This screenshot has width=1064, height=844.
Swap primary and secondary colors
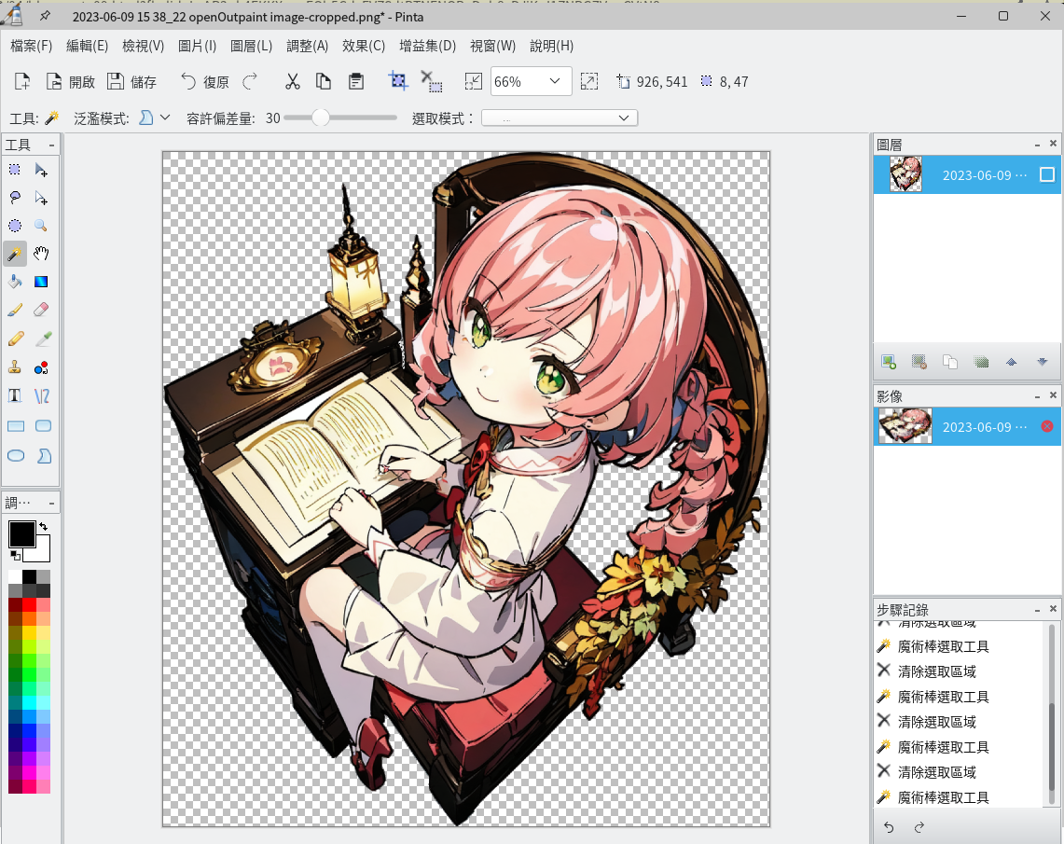(44, 527)
